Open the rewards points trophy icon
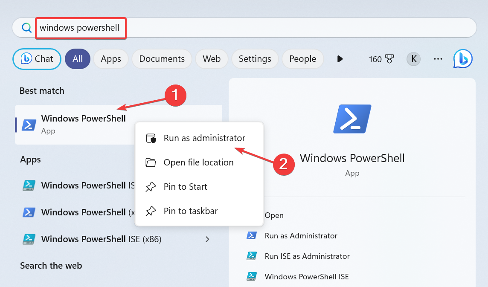The height and width of the screenshot is (287, 488). [389, 59]
